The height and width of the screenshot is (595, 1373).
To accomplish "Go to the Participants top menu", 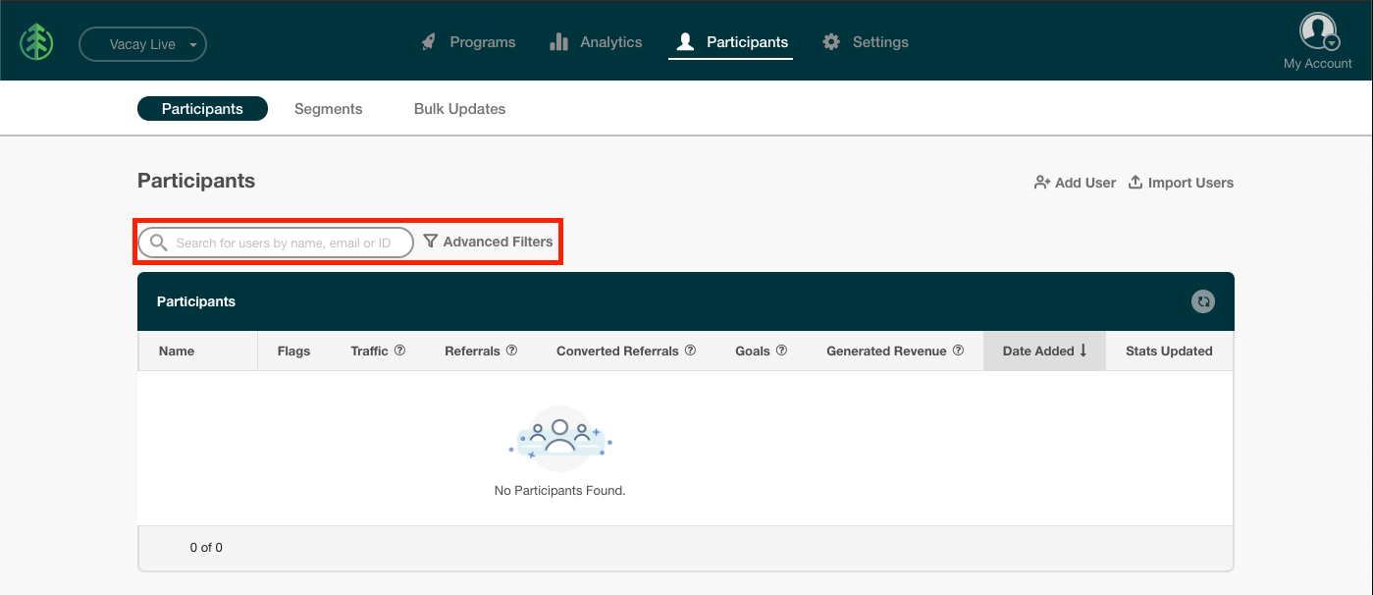I will 731,42.
